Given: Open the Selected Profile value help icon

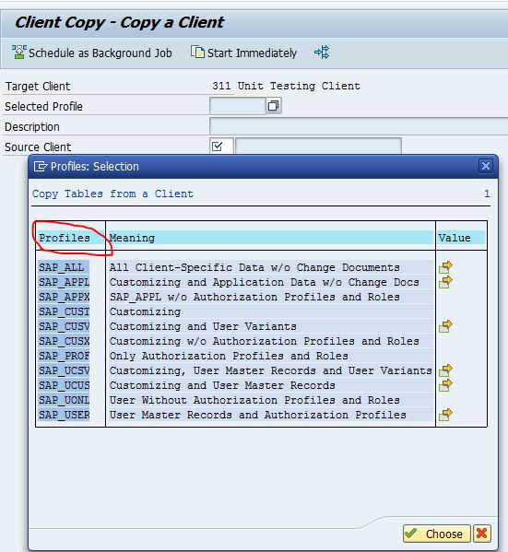Looking at the screenshot, I should click(274, 106).
